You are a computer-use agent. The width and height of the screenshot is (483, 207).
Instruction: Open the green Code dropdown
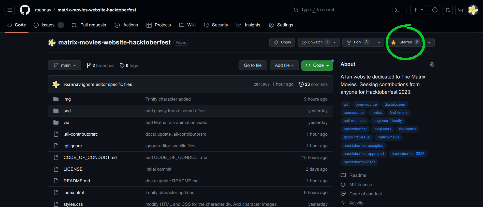pos(317,65)
